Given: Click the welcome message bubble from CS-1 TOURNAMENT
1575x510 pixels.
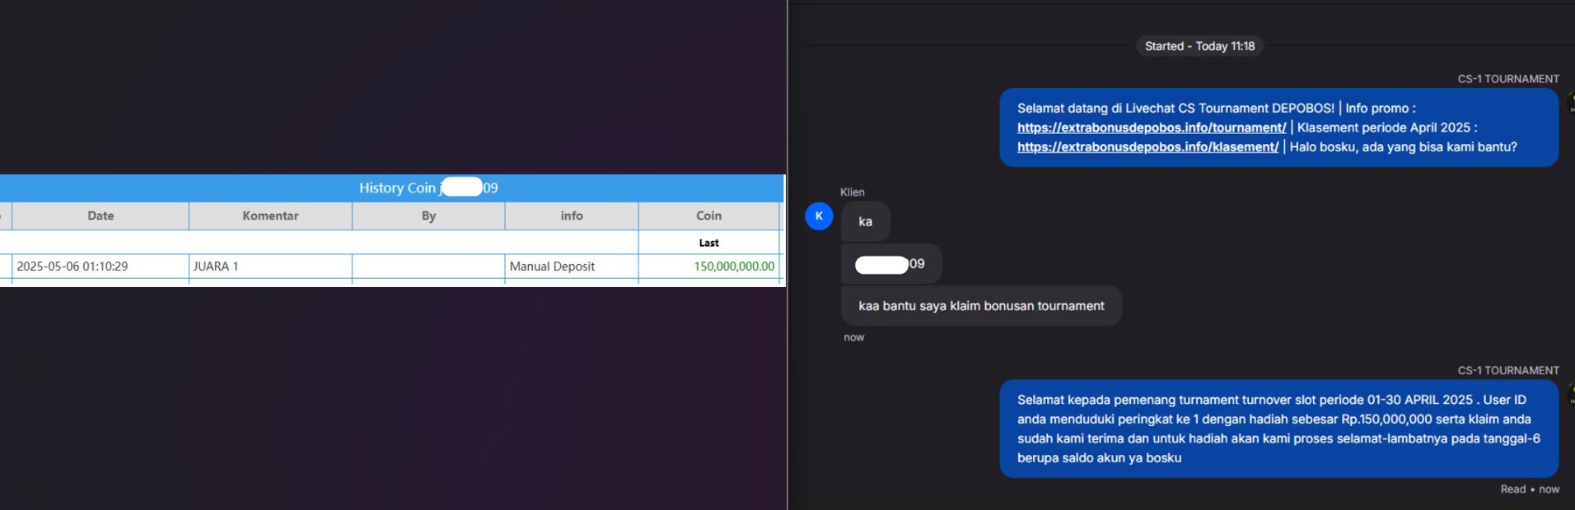Looking at the screenshot, I should pos(1279,128).
